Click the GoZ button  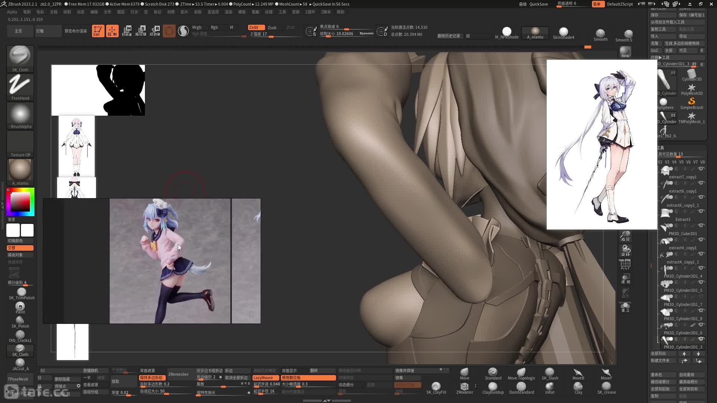click(x=655, y=50)
